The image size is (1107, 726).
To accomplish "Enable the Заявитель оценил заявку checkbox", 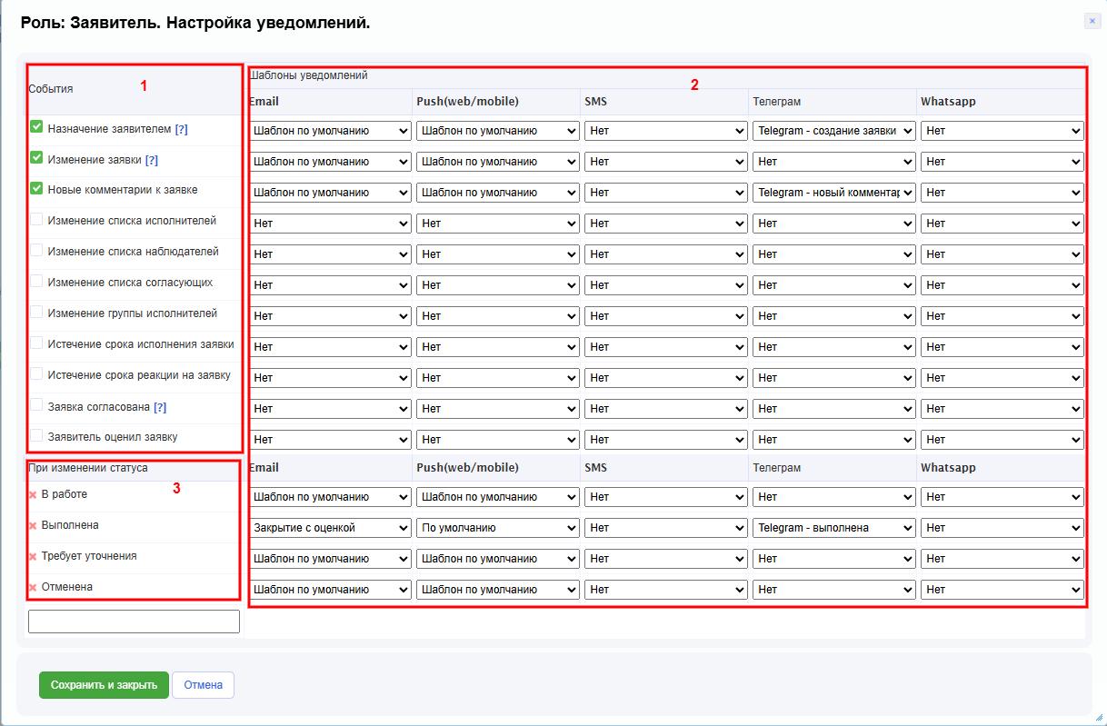I will 36,436.
